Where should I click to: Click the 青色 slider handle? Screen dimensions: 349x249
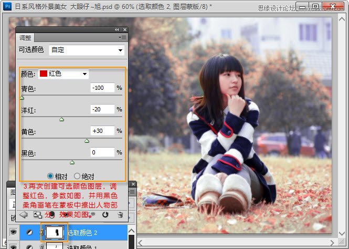click(22, 98)
